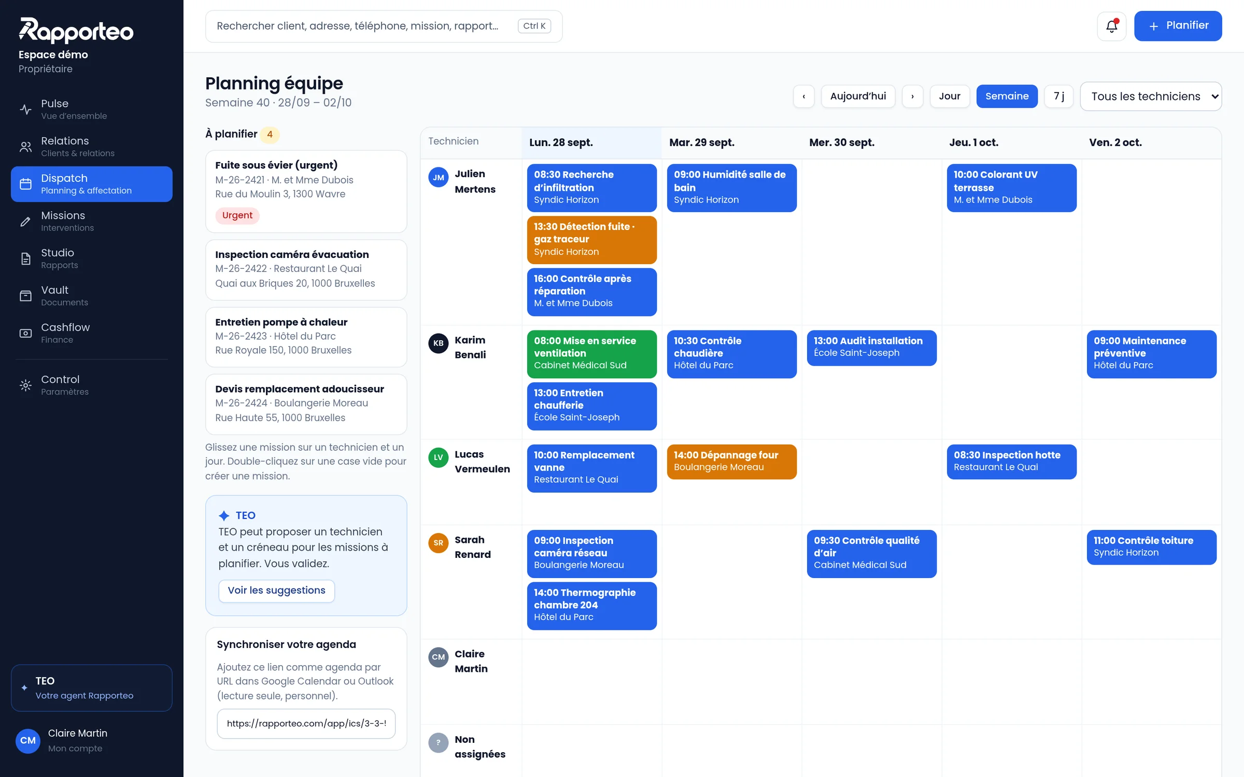Click the agenda ICS URL field

(306, 724)
